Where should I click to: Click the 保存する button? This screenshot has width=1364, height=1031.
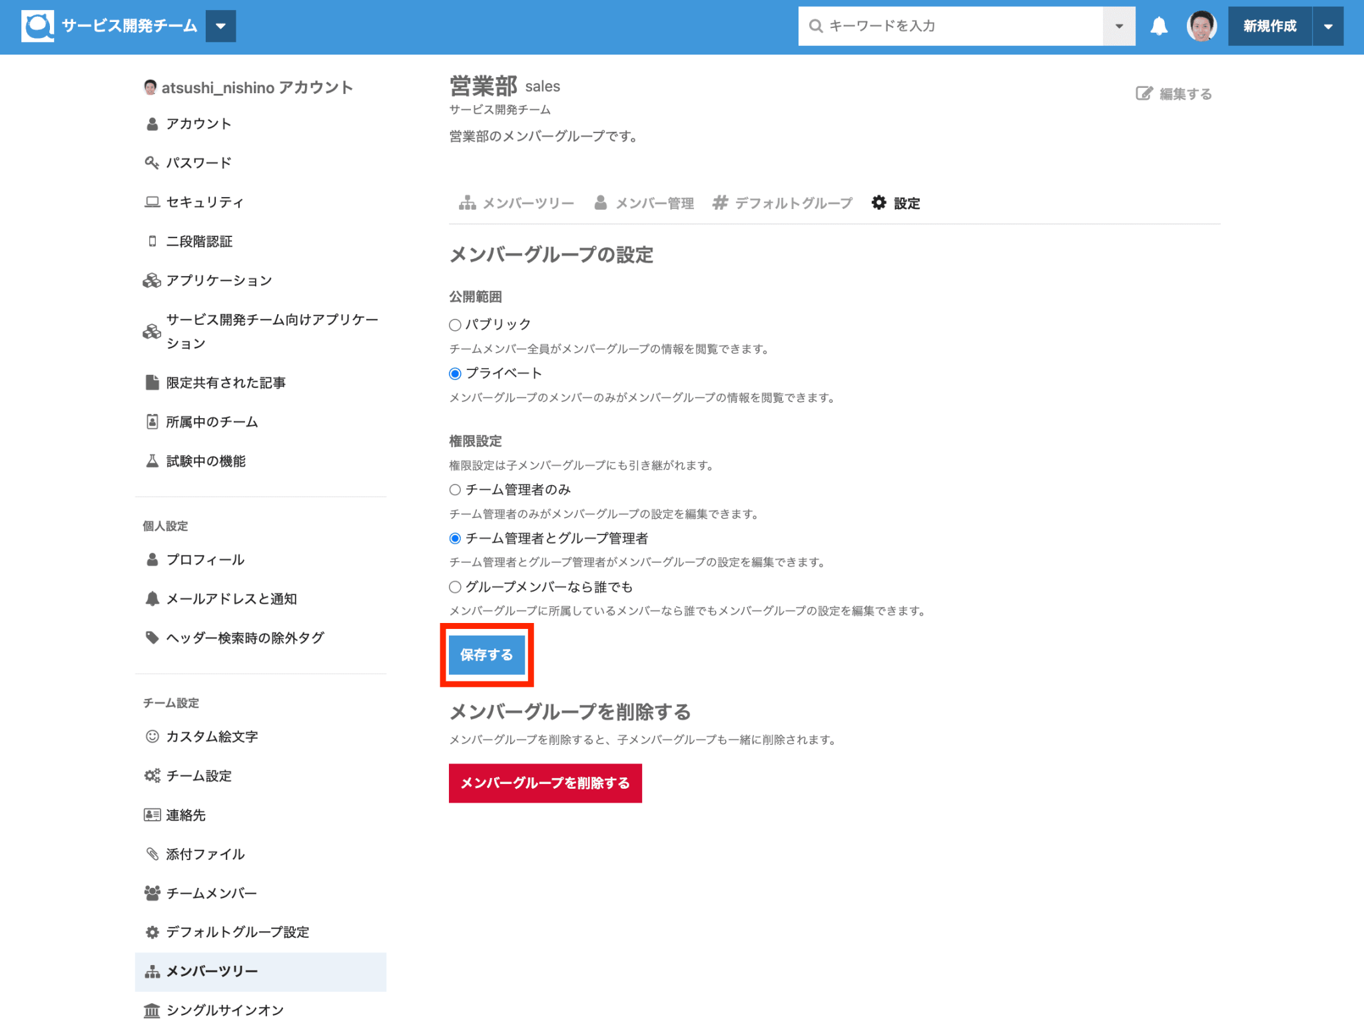pos(487,655)
